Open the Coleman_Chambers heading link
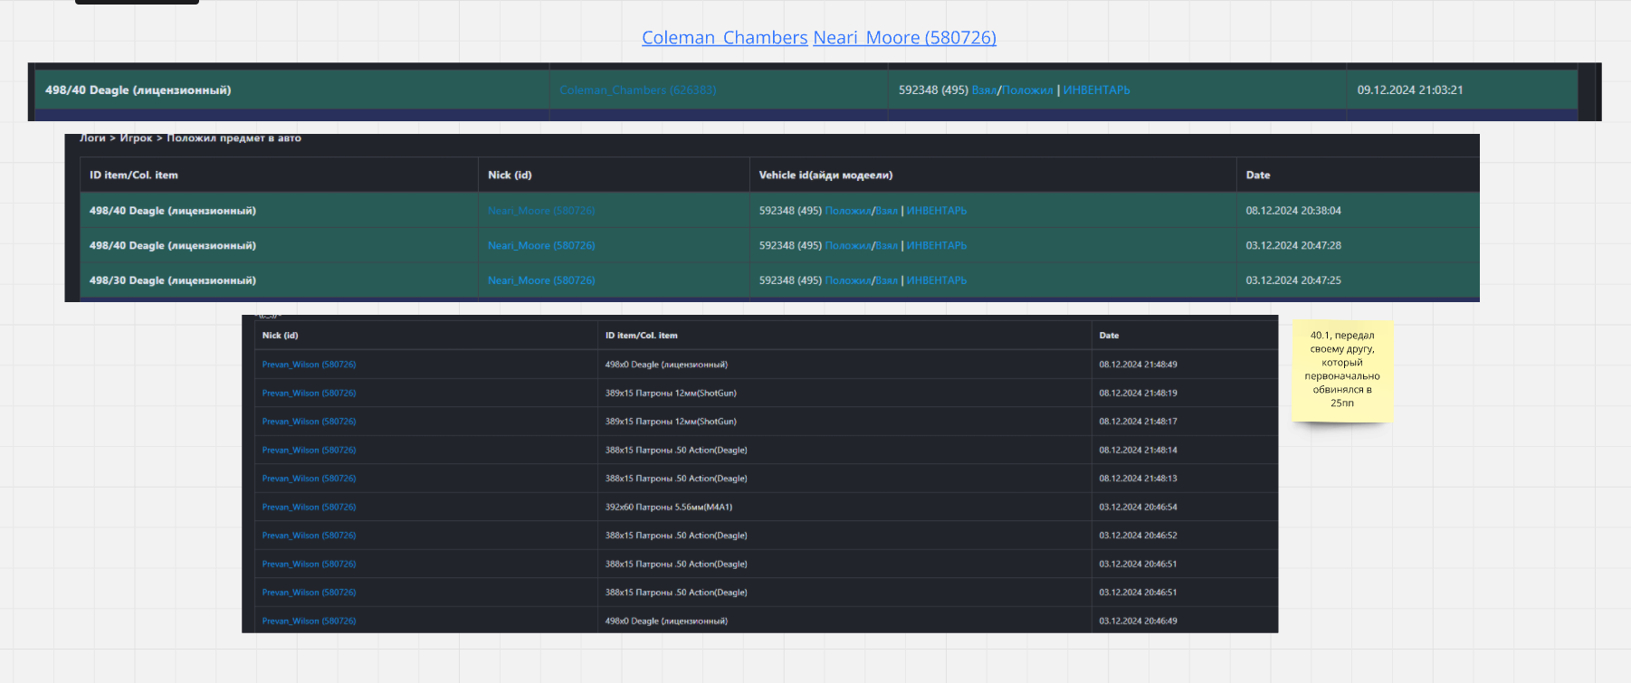The height and width of the screenshot is (683, 1631). (x=724, y=38)
